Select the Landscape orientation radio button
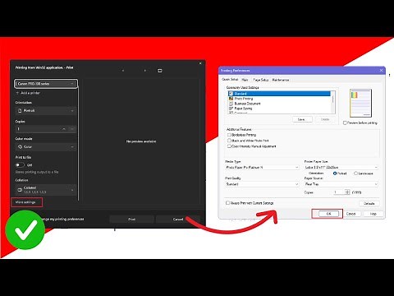 point(355,173)
